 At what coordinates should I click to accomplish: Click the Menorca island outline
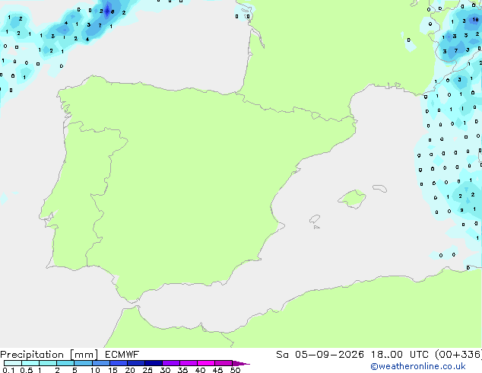pos(379,188)
